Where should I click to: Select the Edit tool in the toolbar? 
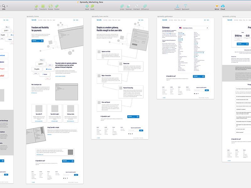coord(36,6)
